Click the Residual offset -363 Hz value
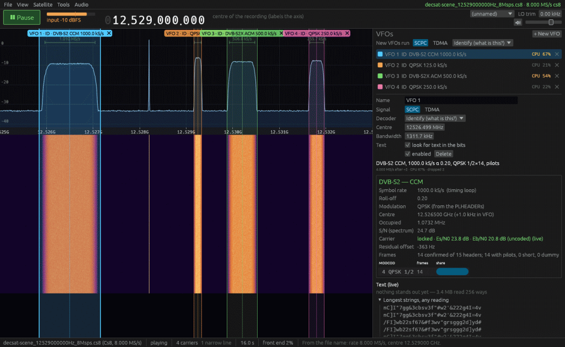The image size is (565, 347). point(426,247)
